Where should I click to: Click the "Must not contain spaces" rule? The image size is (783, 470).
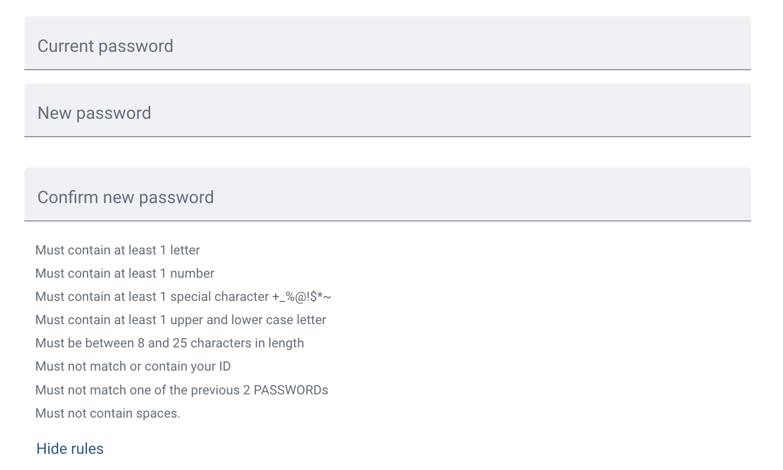point(108,413)
